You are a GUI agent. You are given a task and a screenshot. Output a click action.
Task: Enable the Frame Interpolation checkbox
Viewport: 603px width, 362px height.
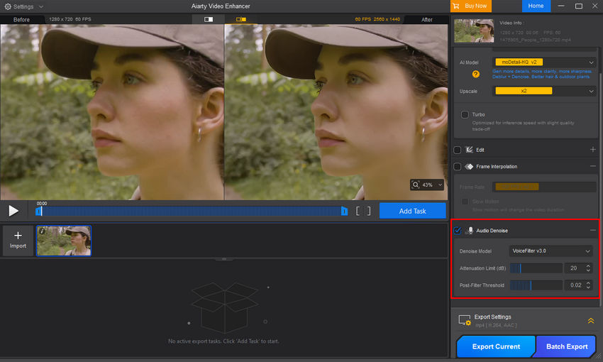pyautogui.click(x=458, y=167)
